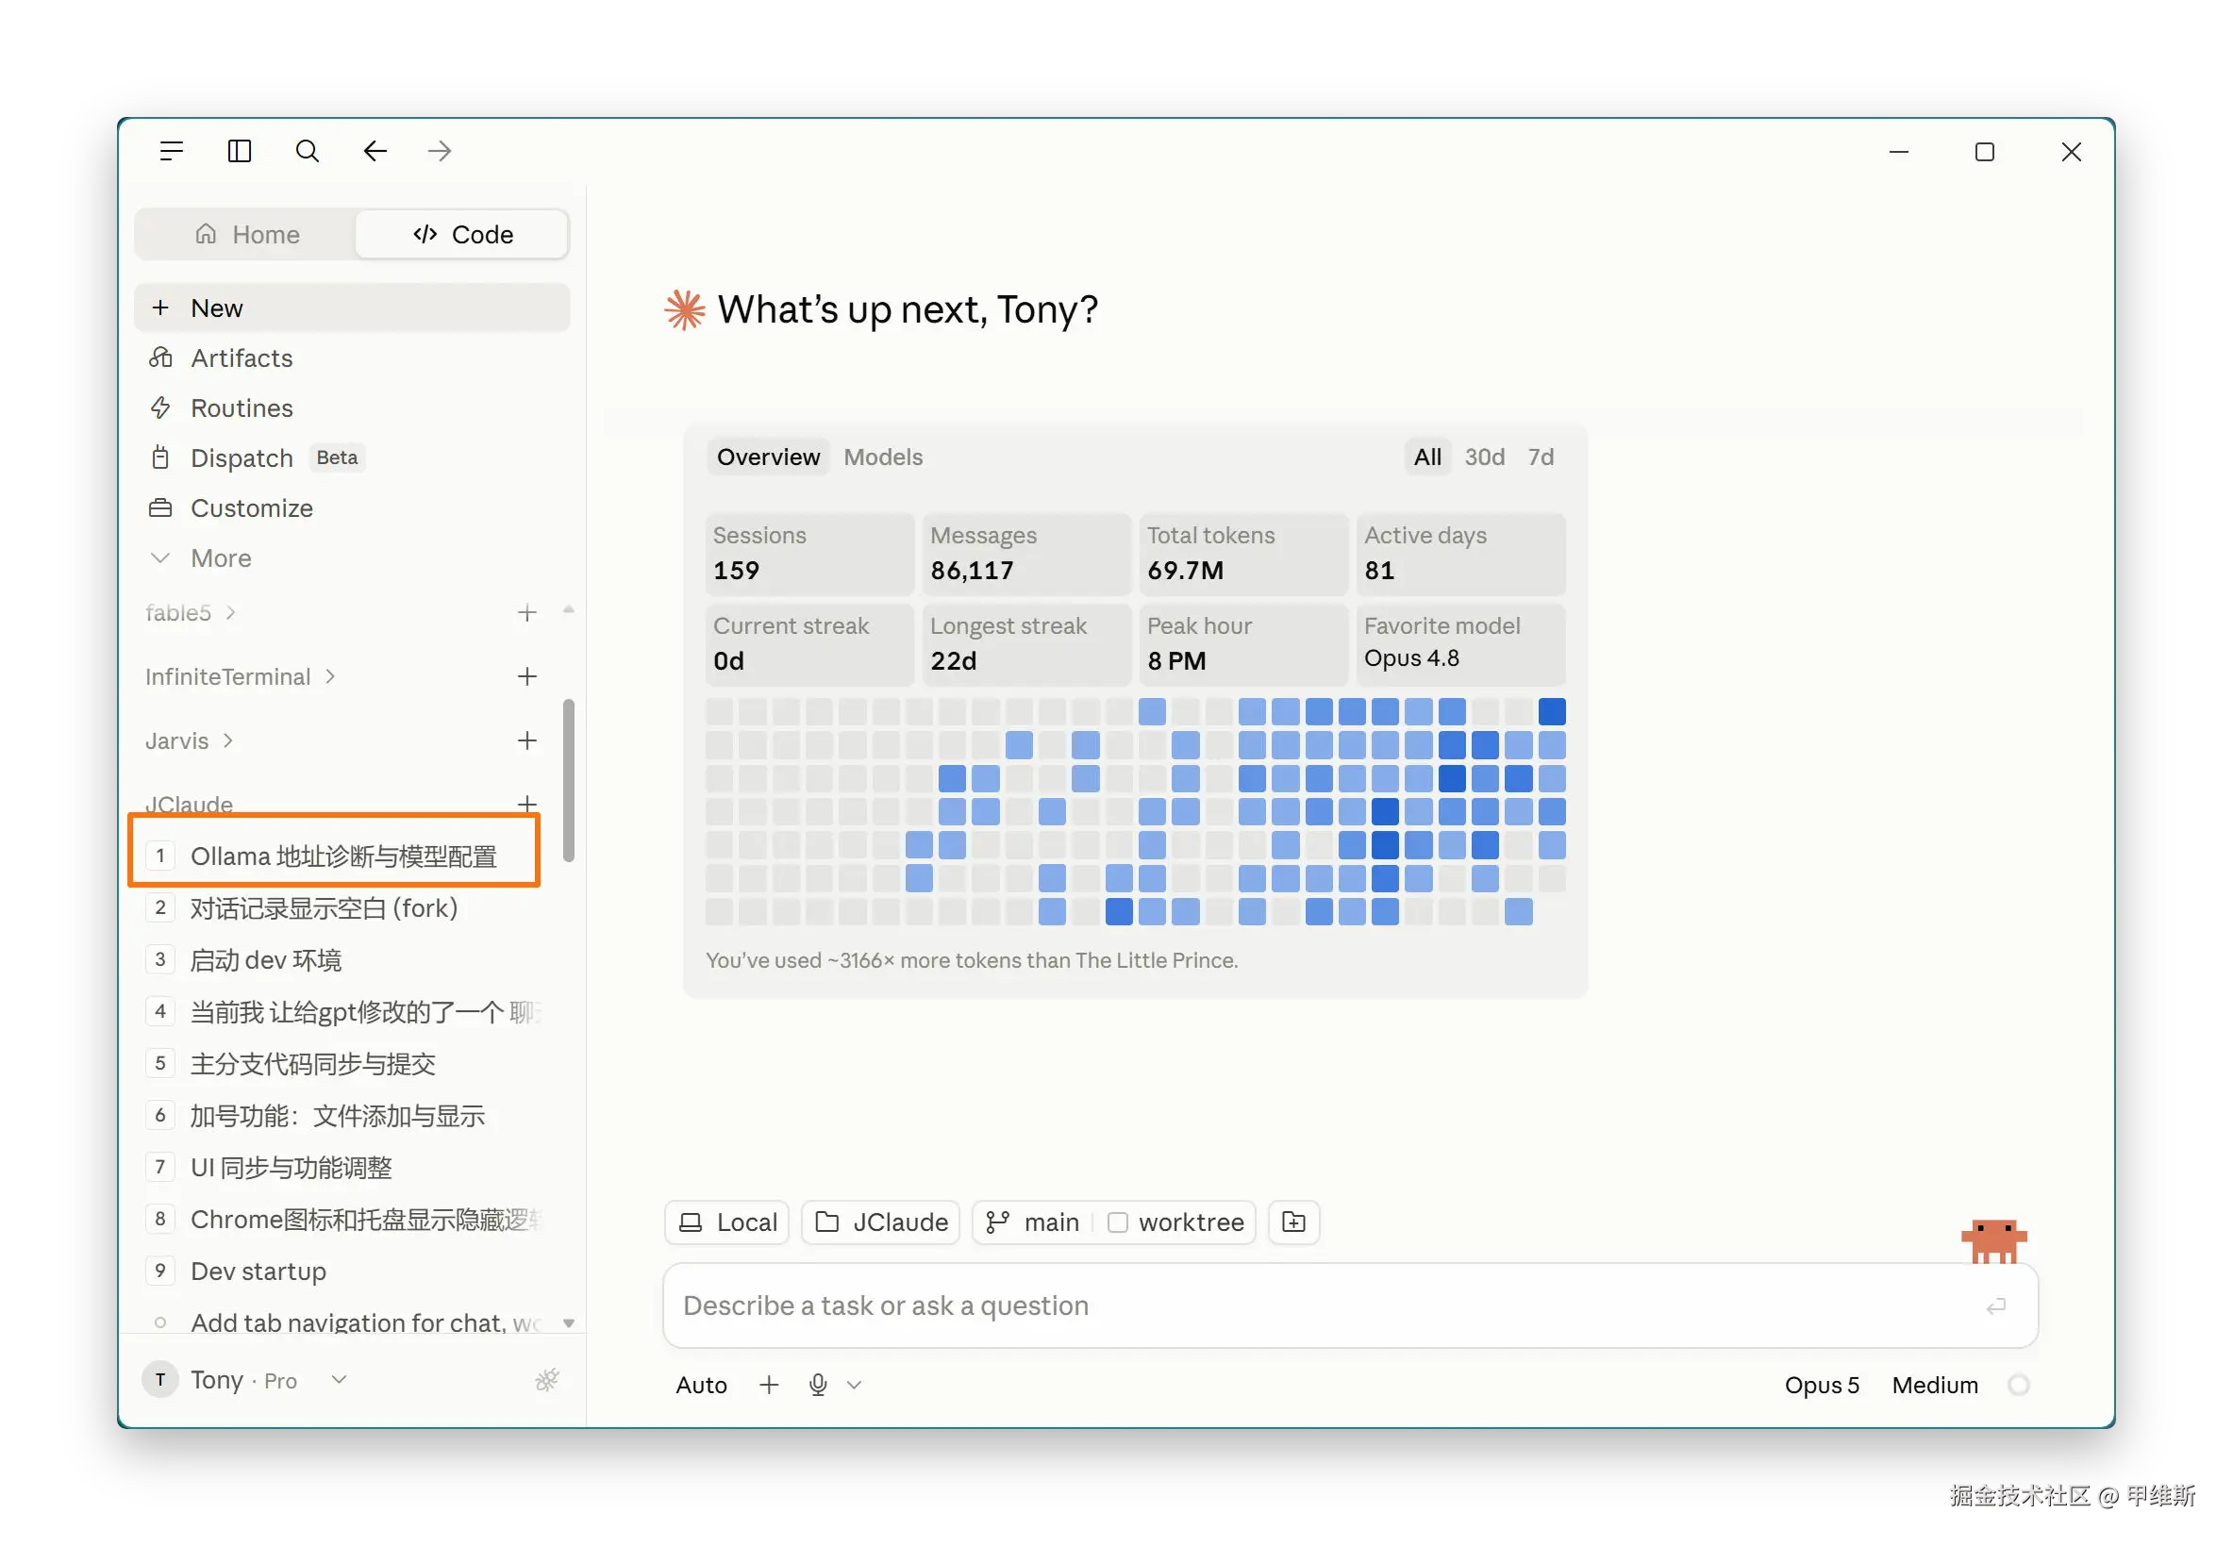Switch to the Home tab
Viewport: 2233px width, 1546px height.
coord(246,235)
